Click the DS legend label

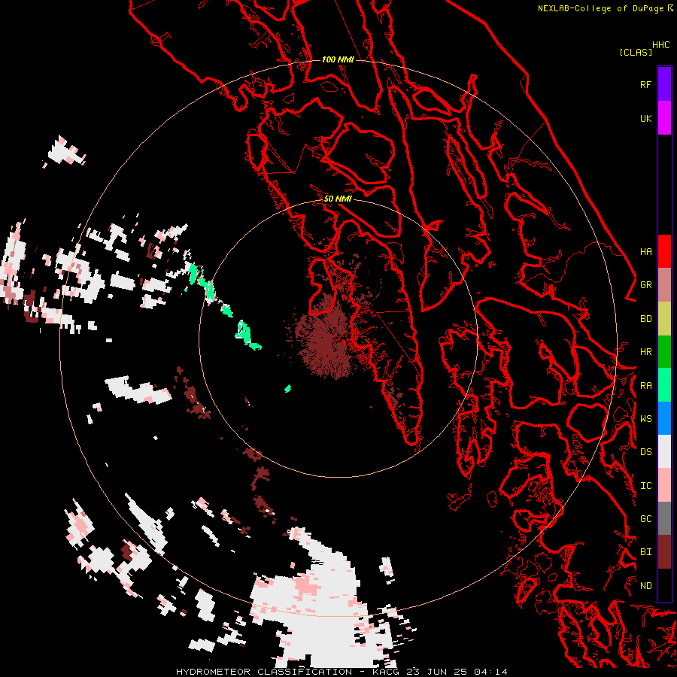pos(645,451)
